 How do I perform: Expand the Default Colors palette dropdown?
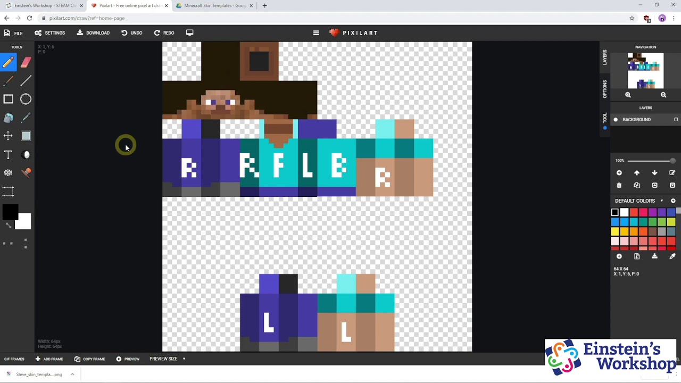click(662, 201)
